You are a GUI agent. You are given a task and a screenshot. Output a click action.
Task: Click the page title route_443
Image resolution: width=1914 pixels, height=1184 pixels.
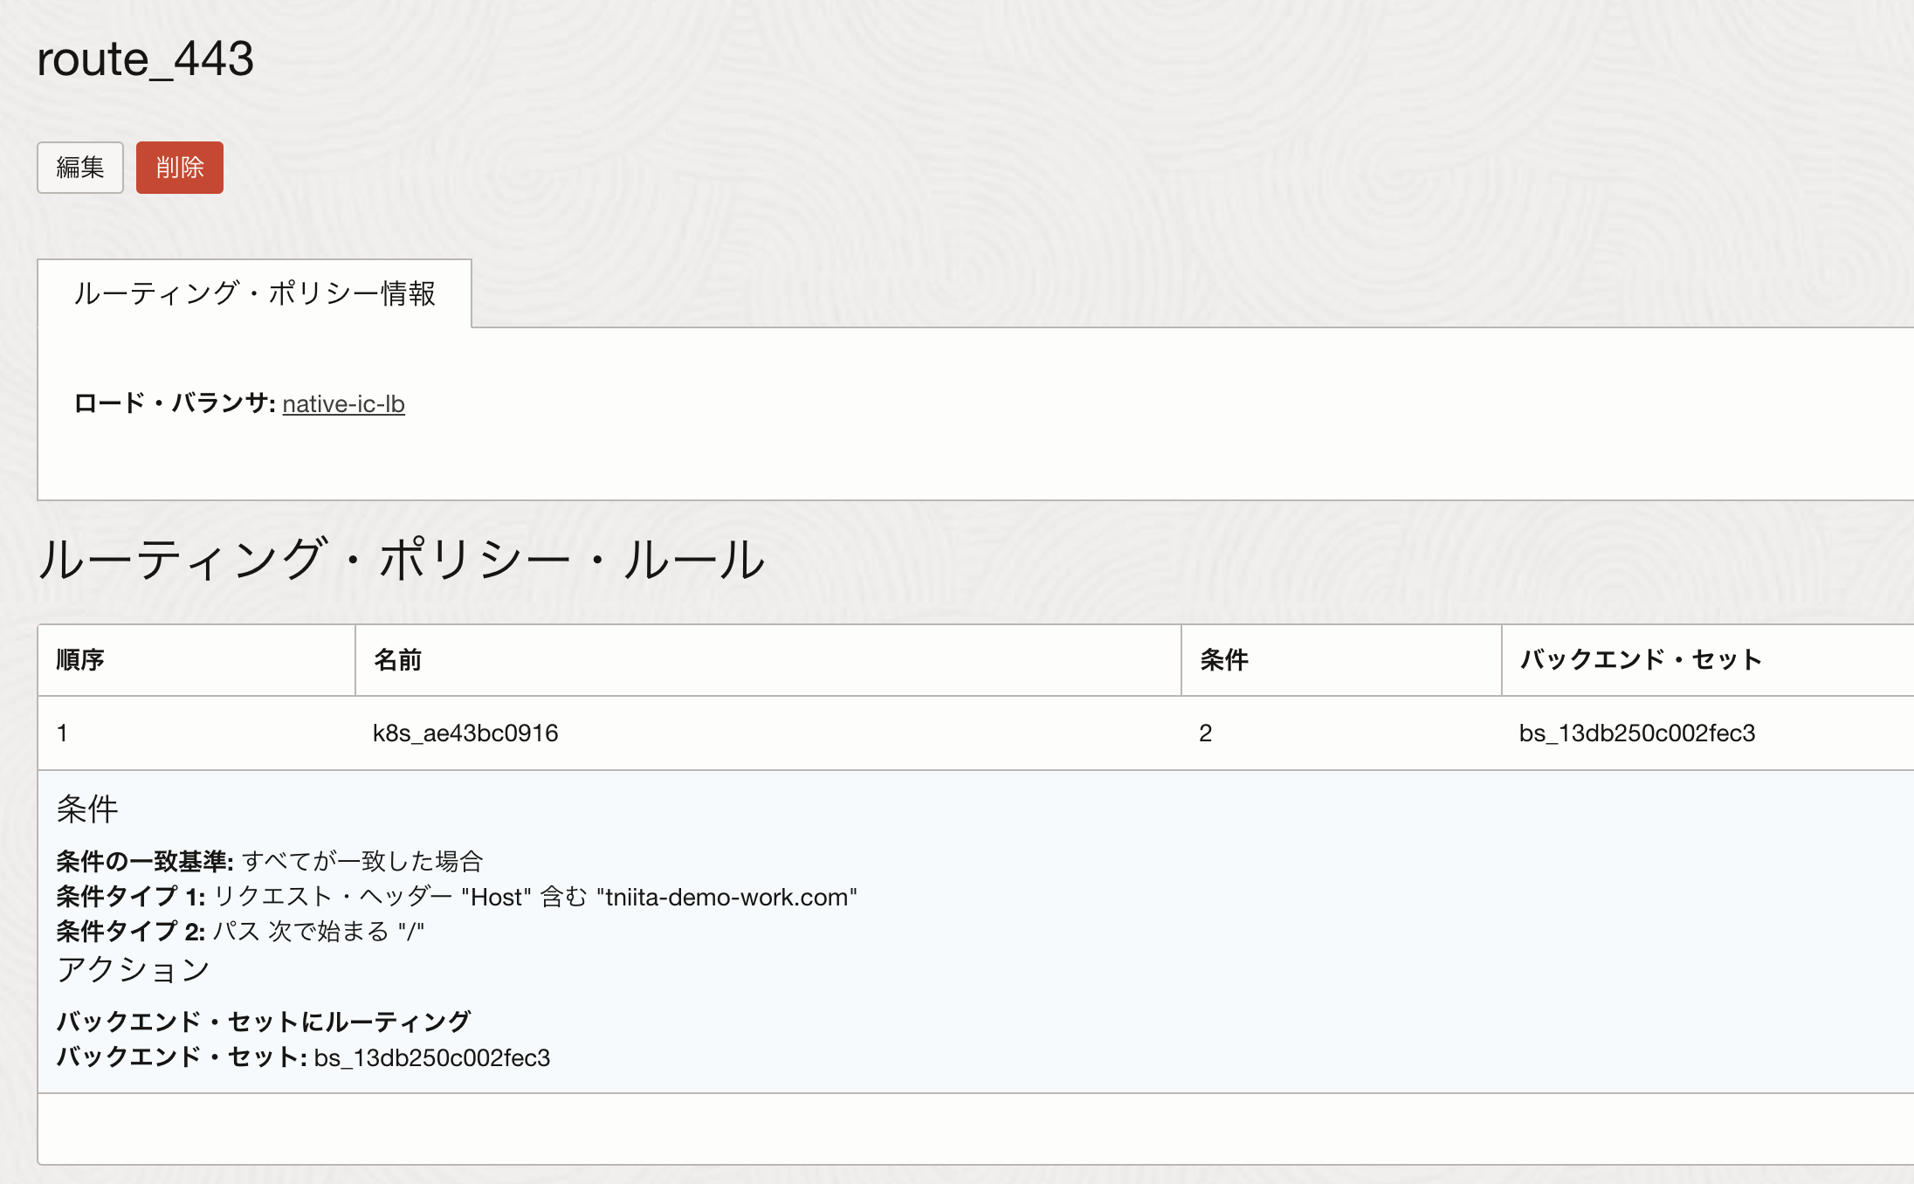145,59
